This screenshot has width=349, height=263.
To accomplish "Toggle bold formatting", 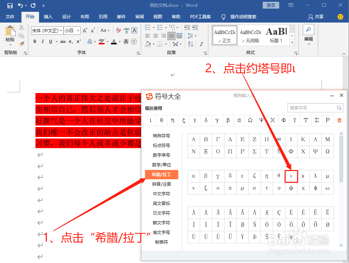I will [35, 42].
